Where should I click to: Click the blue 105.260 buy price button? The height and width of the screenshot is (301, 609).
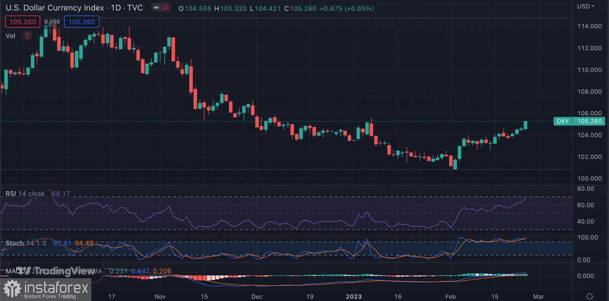point(82,22)
